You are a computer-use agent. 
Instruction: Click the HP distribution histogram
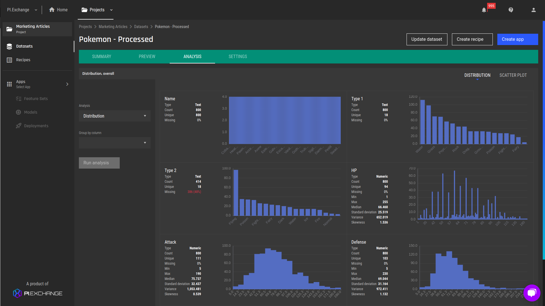tap(472, 194)
